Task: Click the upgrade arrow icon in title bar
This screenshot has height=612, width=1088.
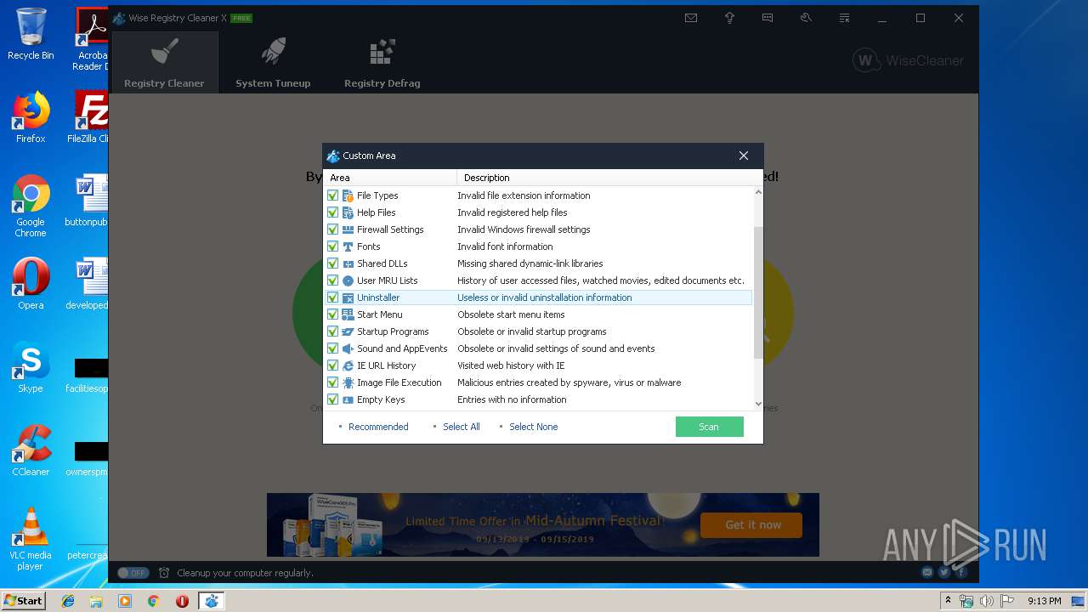Action: coord(729,18)
